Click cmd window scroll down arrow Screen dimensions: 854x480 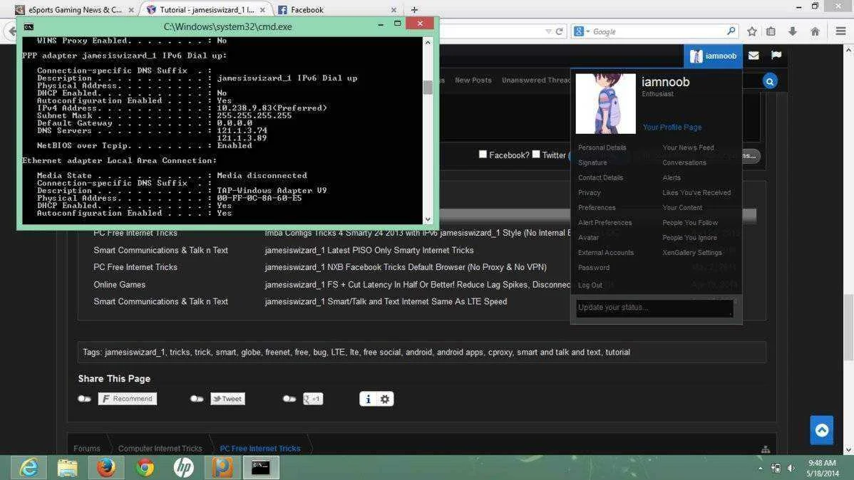(x=428, y=219)
